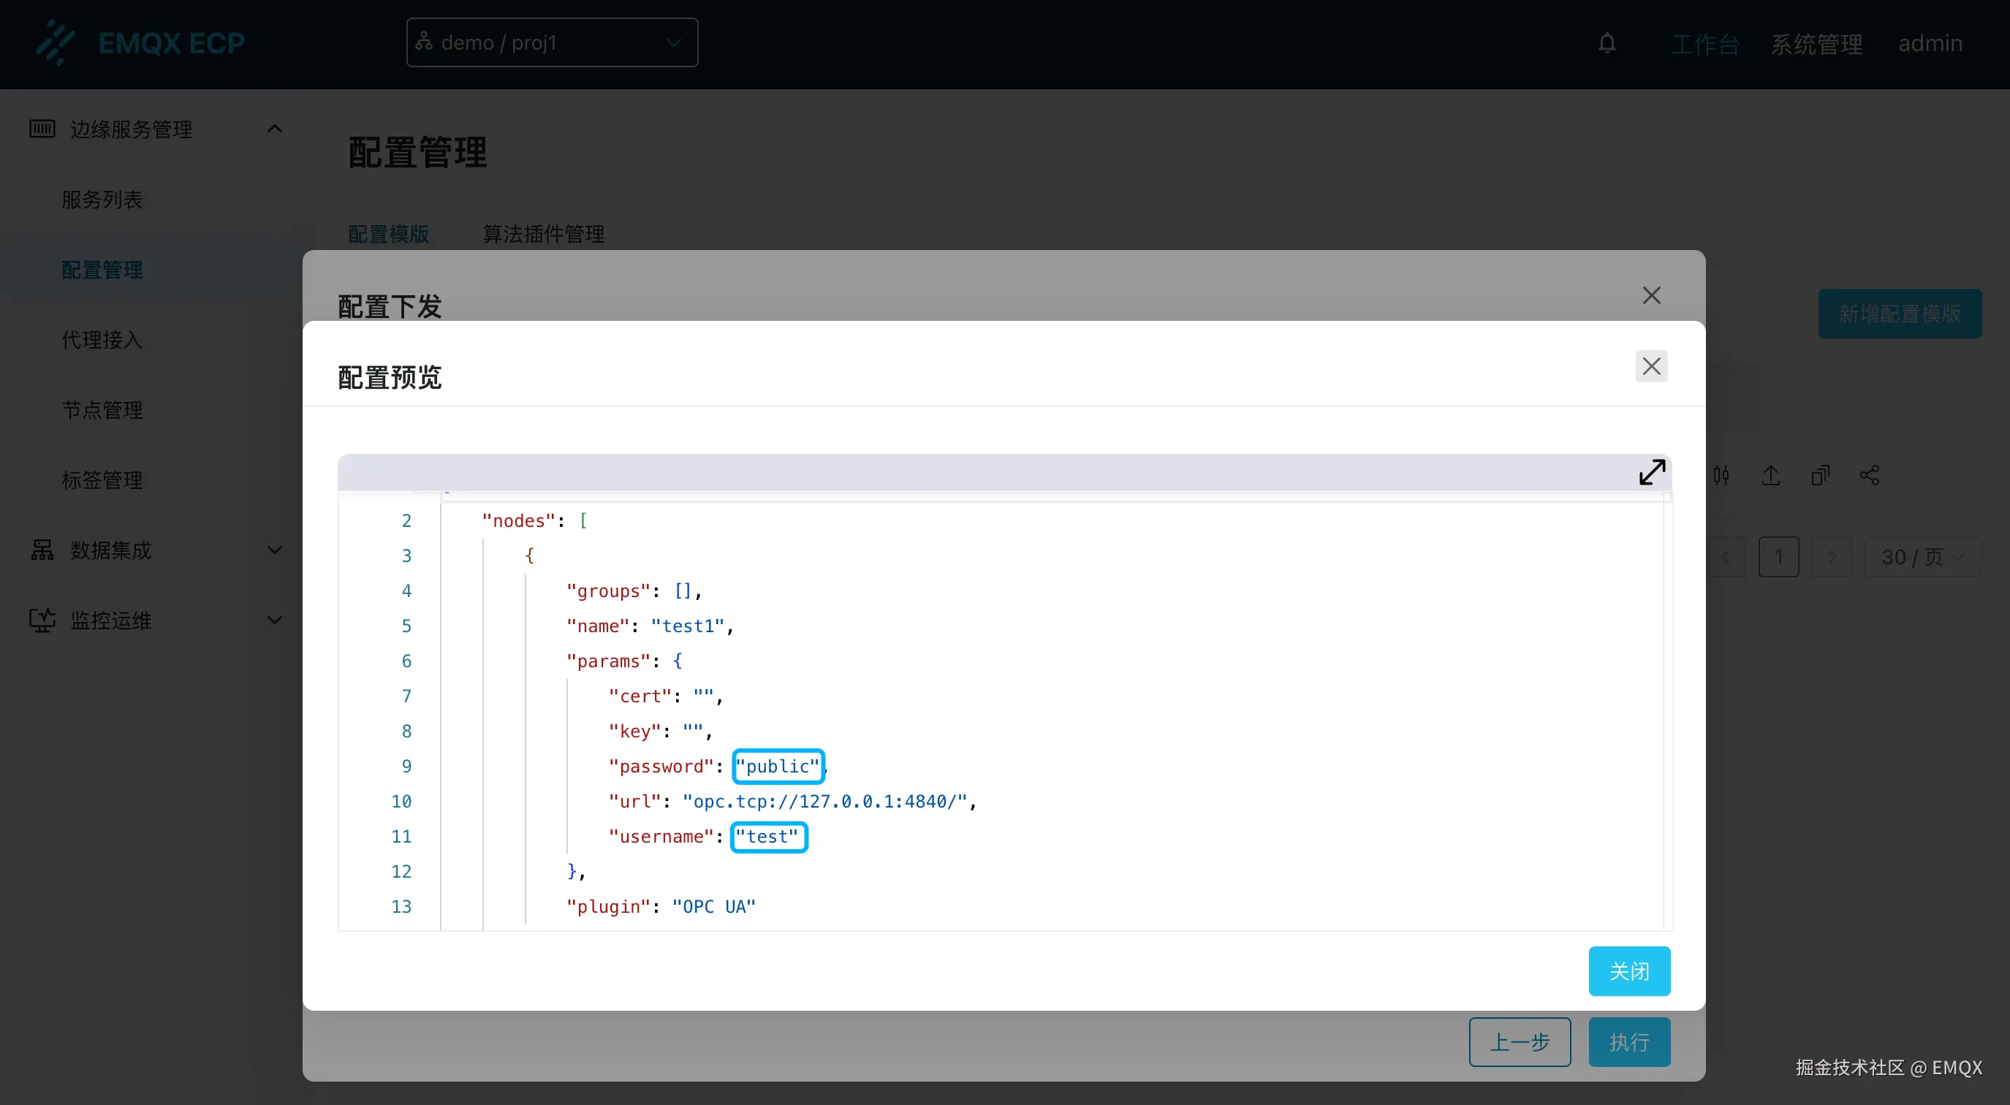Click the filter settings icon
The height and width of the screenshot is (1105, 2010).
tap(1721, 474)
